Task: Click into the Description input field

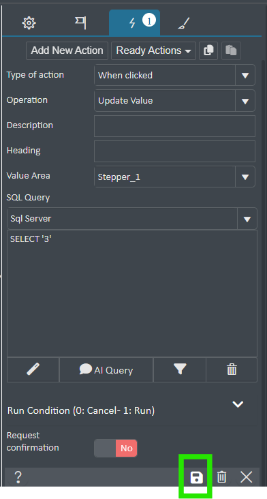Action: point(175,126)
